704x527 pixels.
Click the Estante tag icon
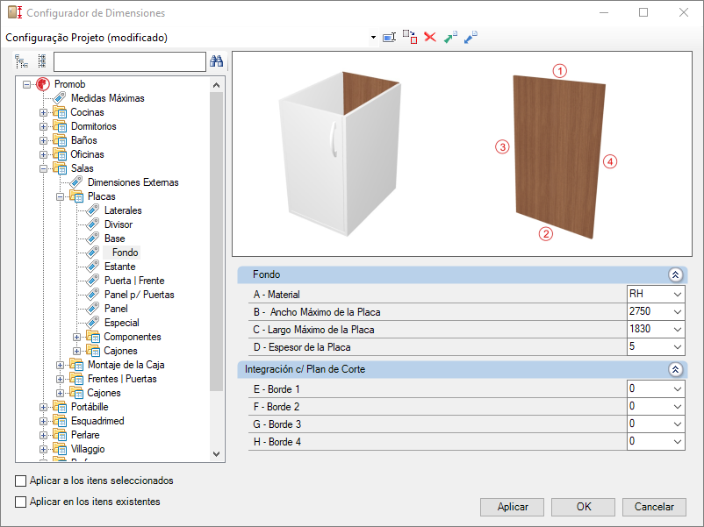[x=93, y=267]
